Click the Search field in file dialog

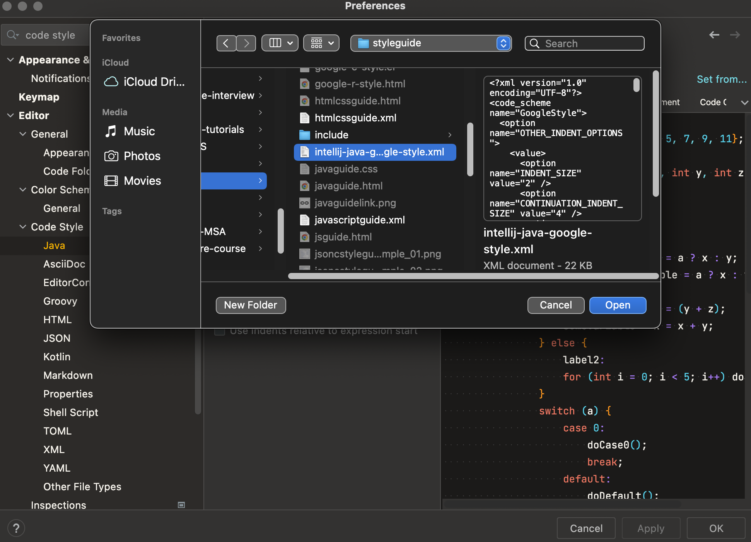coord(584,43)
